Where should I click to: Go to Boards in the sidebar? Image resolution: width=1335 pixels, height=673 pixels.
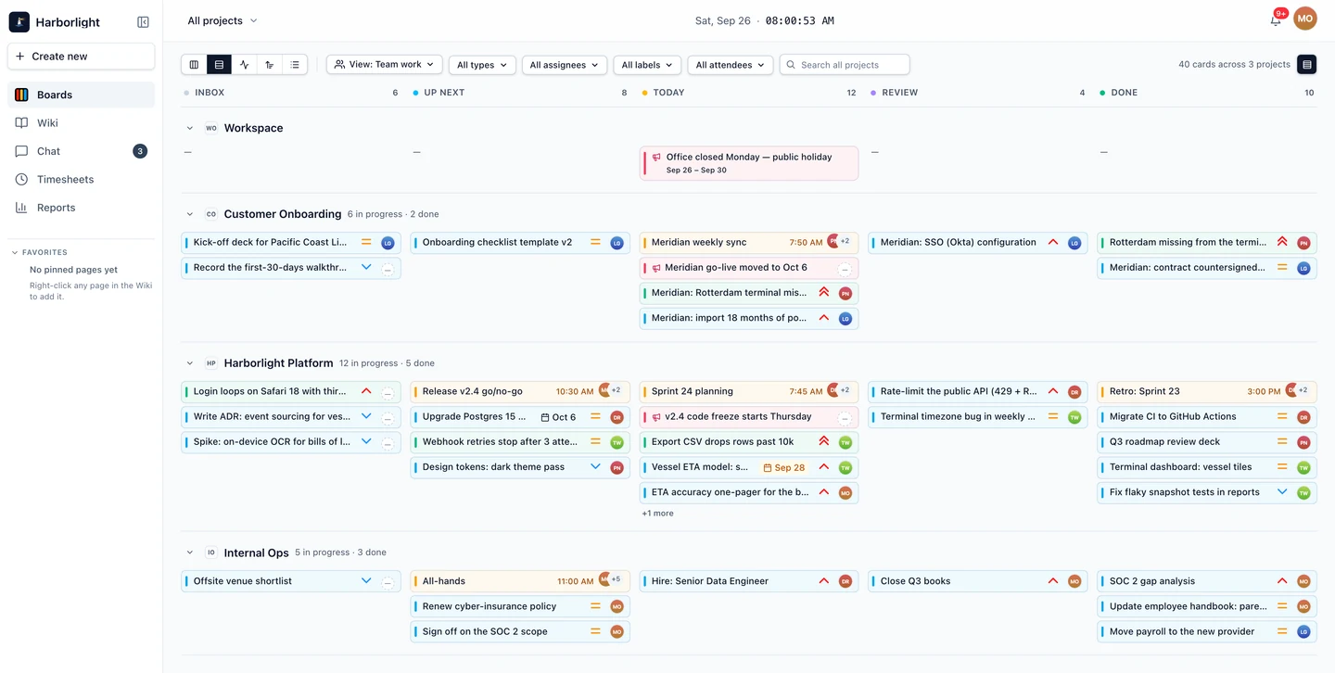coord(82,95)
